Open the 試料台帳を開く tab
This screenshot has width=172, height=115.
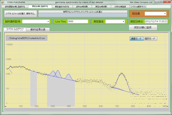[x=82, y=7]
